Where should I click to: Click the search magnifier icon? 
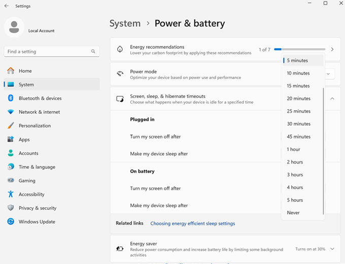(93, 51)
